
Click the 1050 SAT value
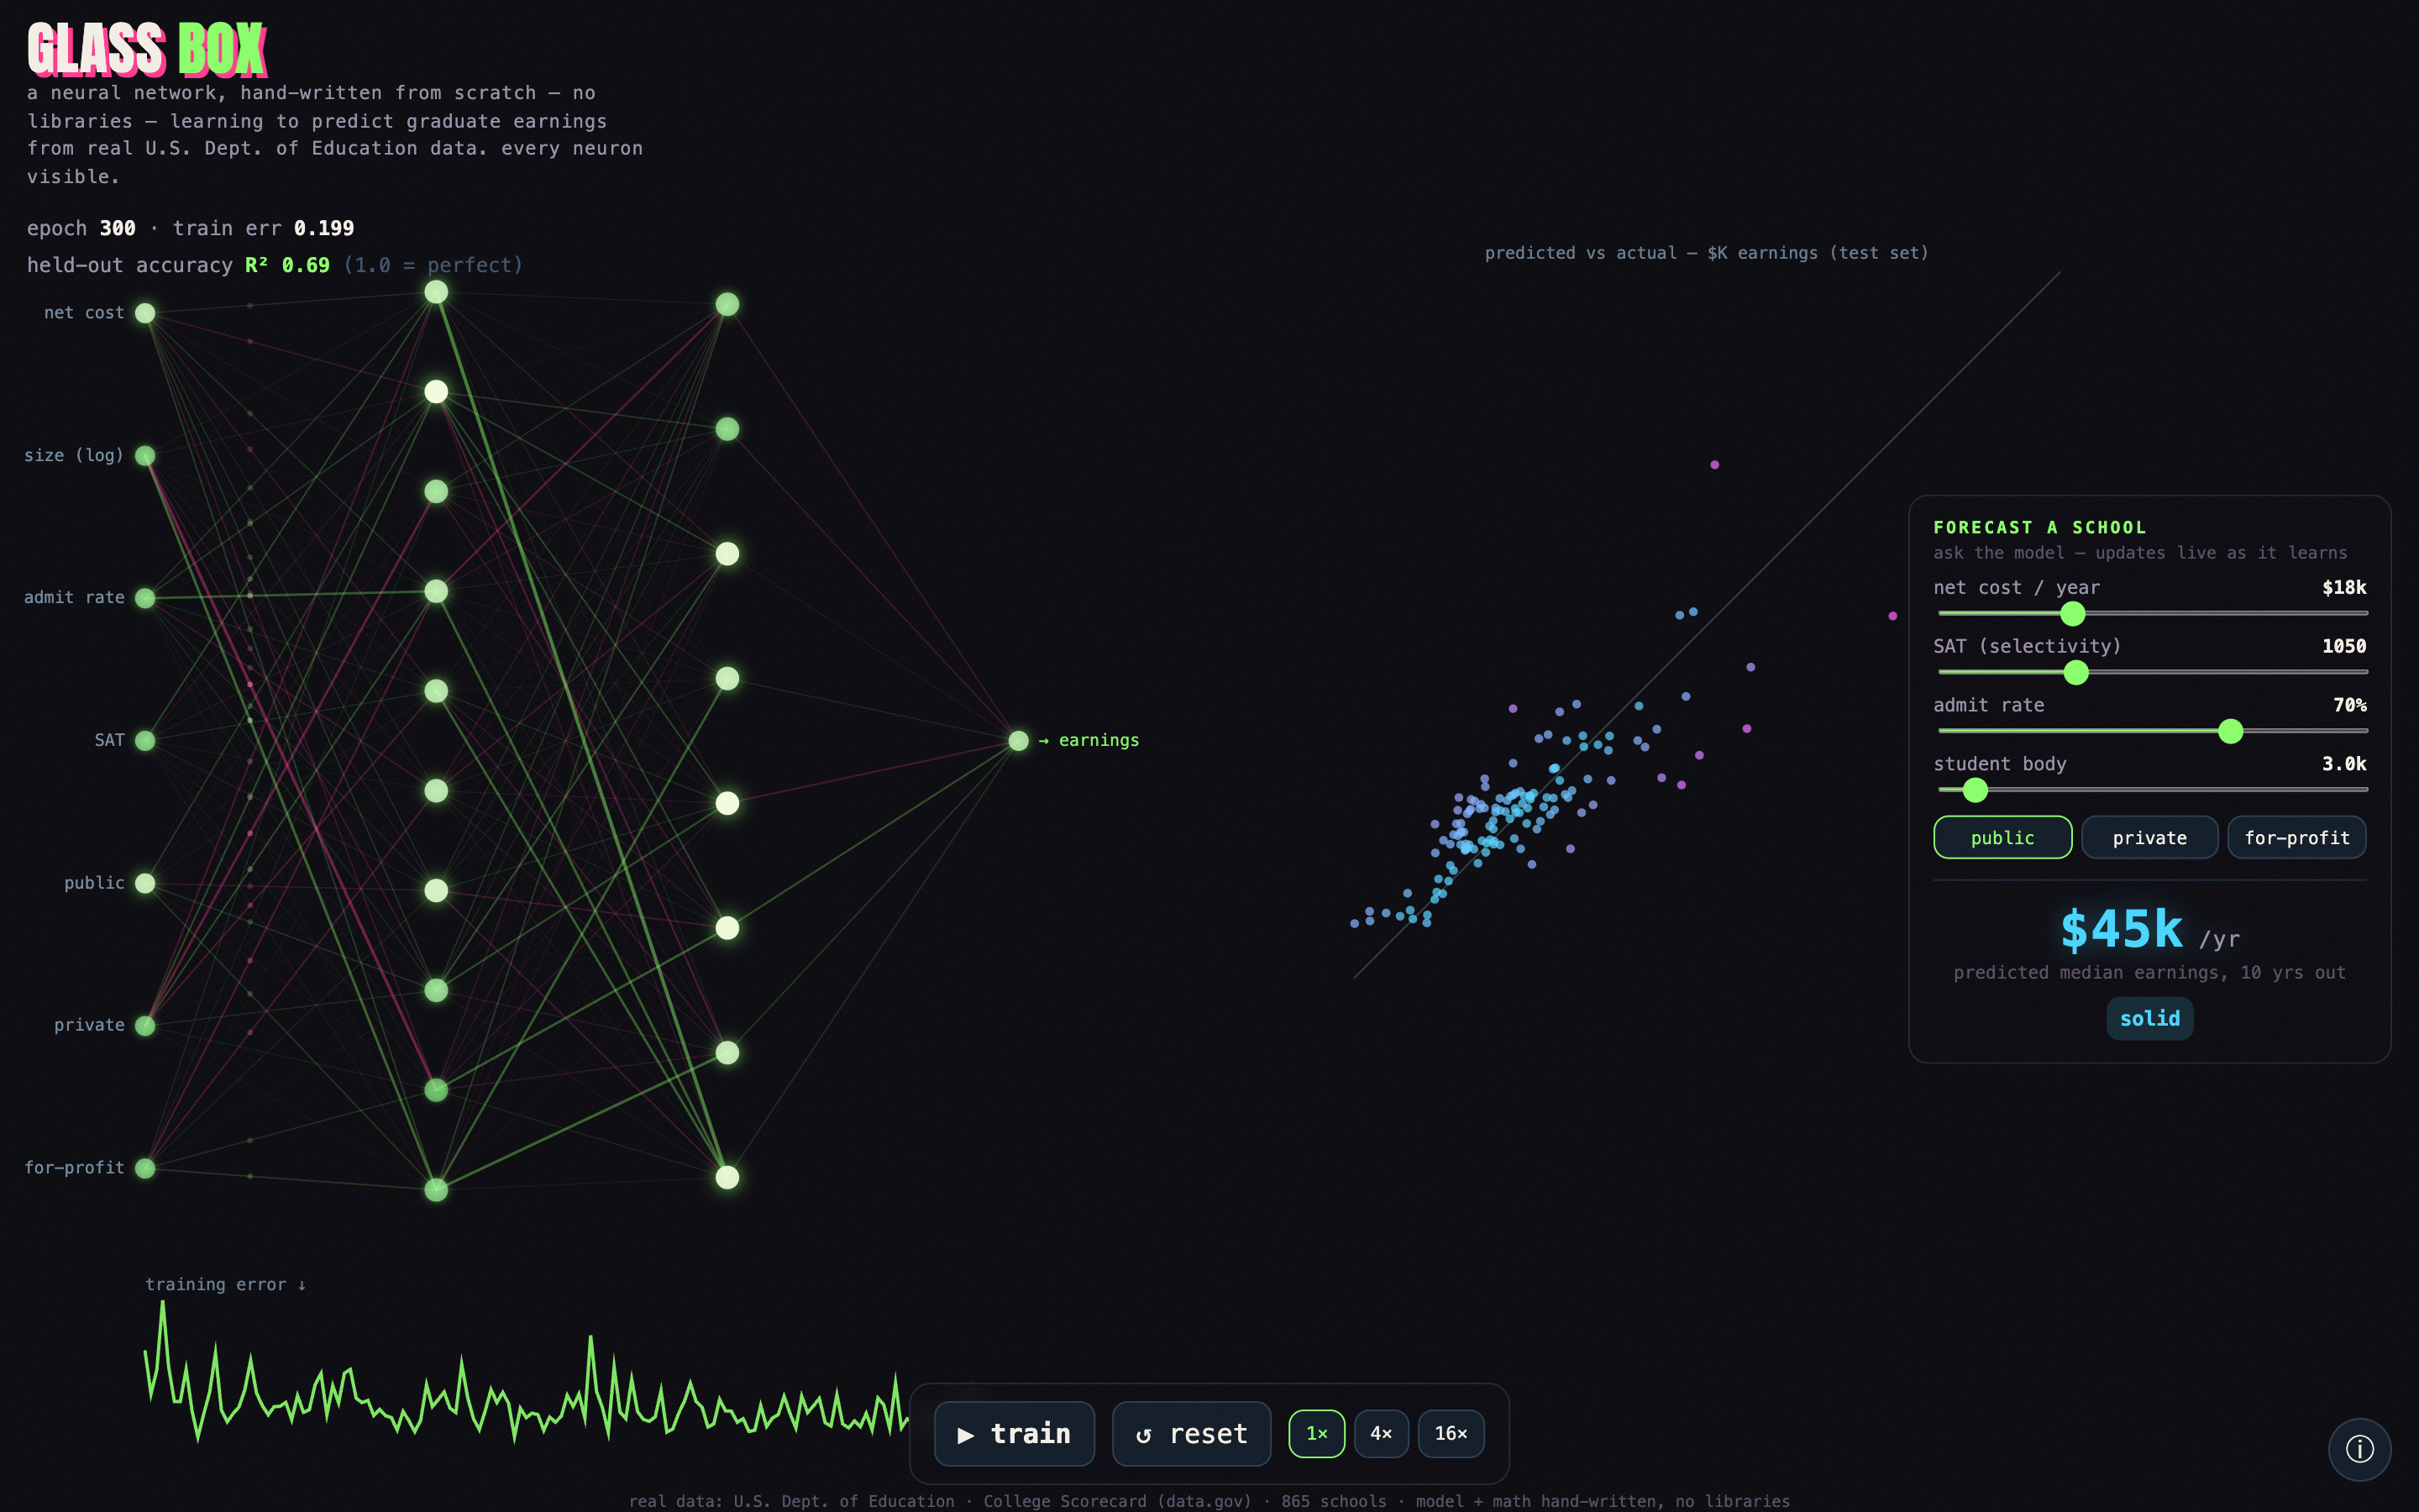[2344, 646]
